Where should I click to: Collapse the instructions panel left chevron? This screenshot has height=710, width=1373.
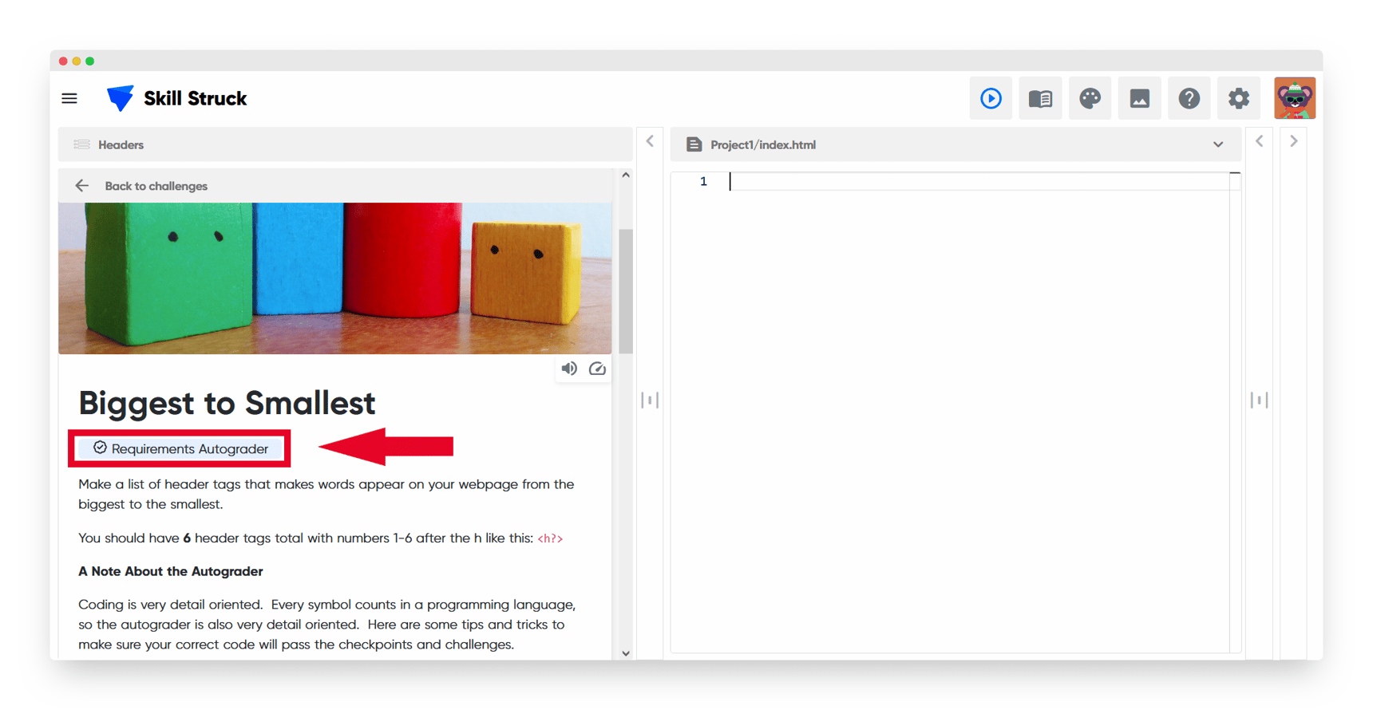pyautogui.click(x=650, y=141)
